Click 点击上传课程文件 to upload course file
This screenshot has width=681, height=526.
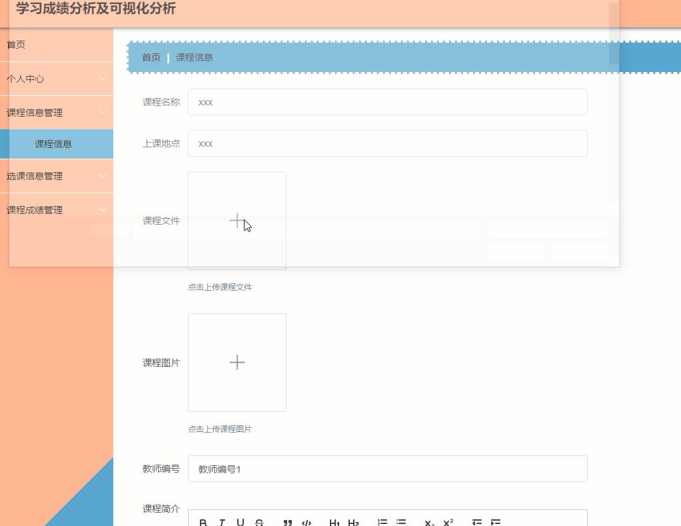(220, 287)
